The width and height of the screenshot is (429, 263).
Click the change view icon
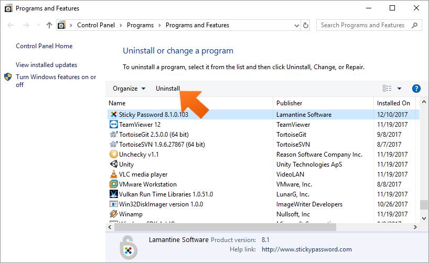pyautogui.click(x=387, y=89)
